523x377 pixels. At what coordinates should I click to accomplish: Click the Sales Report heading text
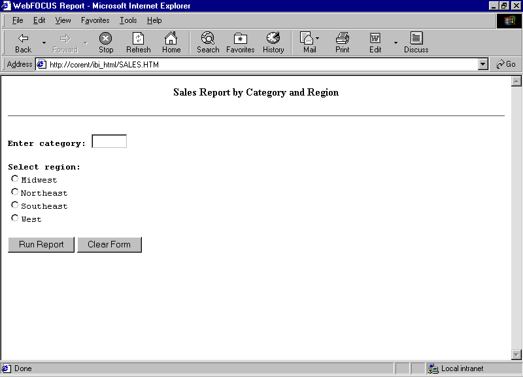coord(256,92)
